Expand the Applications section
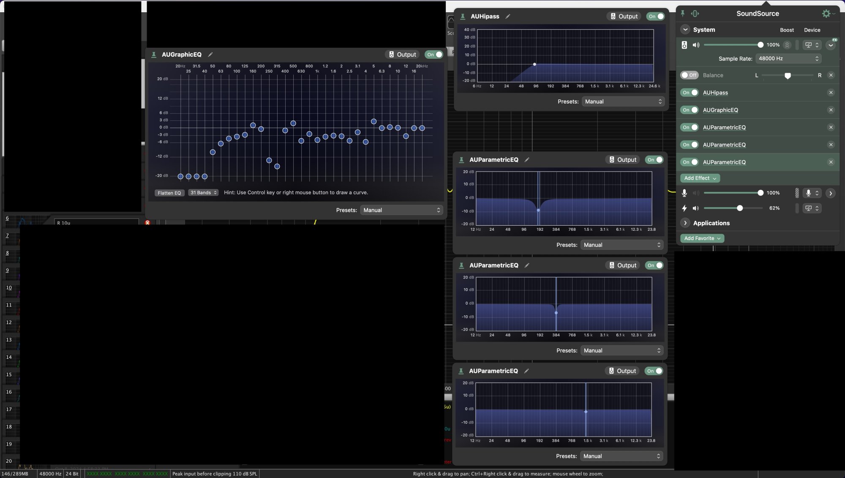The height and width of the screenshot is (478, 845). [685, 223]
